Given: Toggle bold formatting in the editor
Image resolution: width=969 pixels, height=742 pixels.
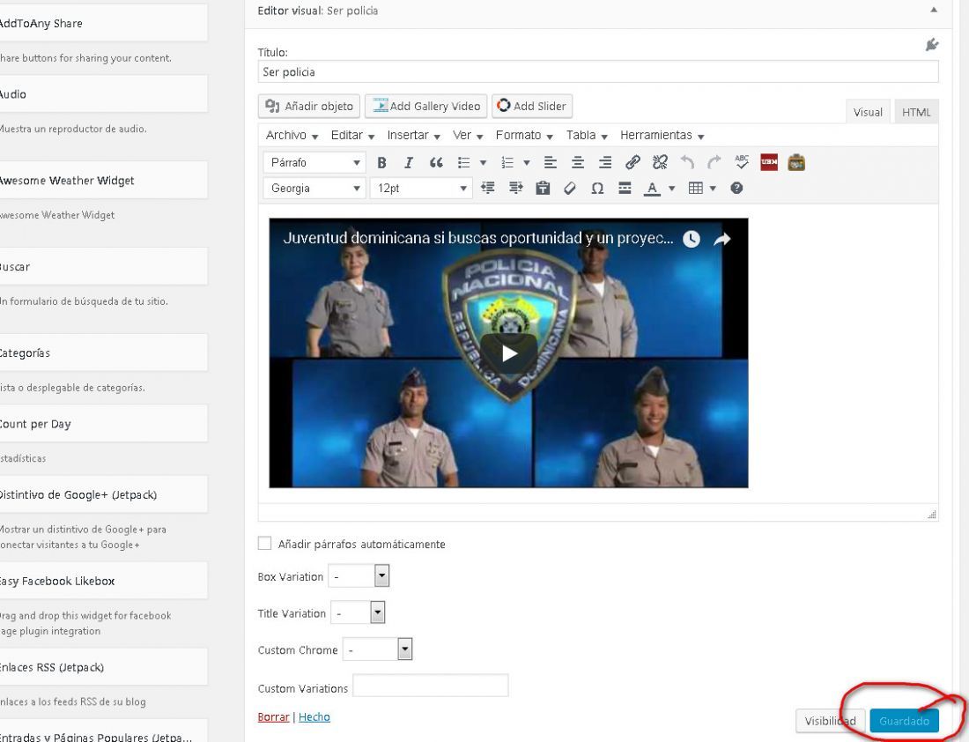Looking at the screenshot, I should click(x=382, y=163).
